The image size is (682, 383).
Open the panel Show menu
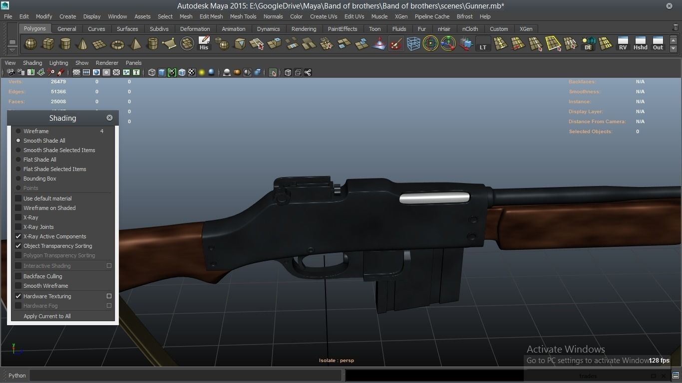pyautogui.click(x=82, y=63)
